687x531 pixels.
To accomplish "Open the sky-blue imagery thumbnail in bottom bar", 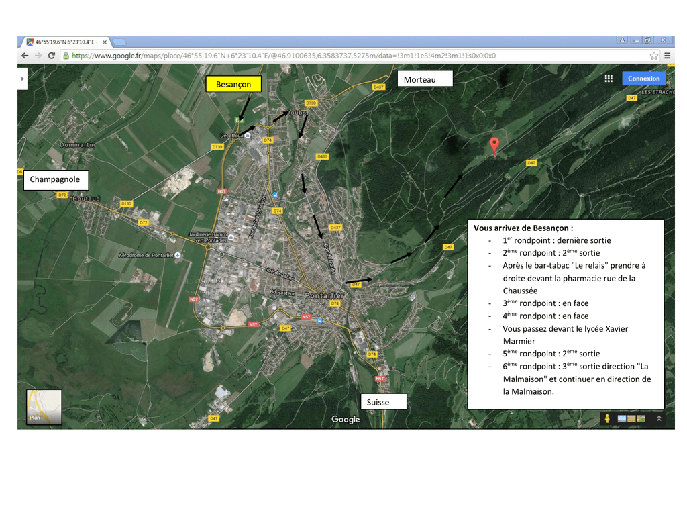I will pyautogui.click(x=622, y=418).
